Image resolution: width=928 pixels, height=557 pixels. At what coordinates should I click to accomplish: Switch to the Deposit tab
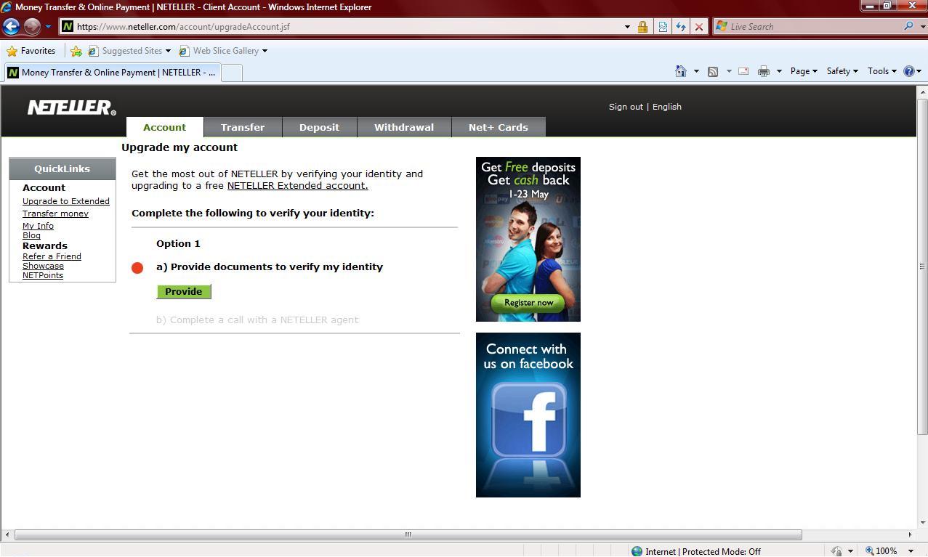click(319, 127)
